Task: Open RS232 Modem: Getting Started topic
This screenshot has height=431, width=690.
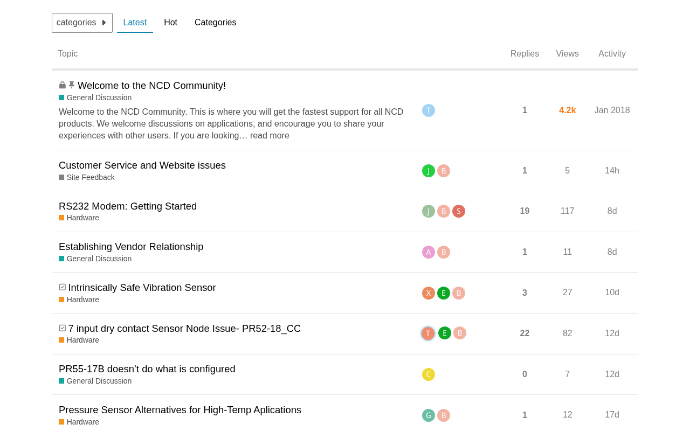Action: (128, 206)
